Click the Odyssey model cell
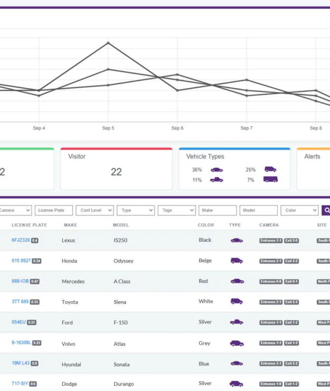The width and height of the screenshot is (330, 391). point(124,261)
